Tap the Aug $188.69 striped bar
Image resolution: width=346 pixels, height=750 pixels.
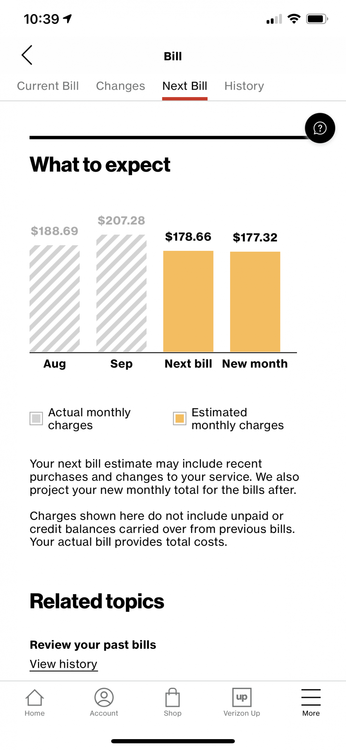pos(55,299)
